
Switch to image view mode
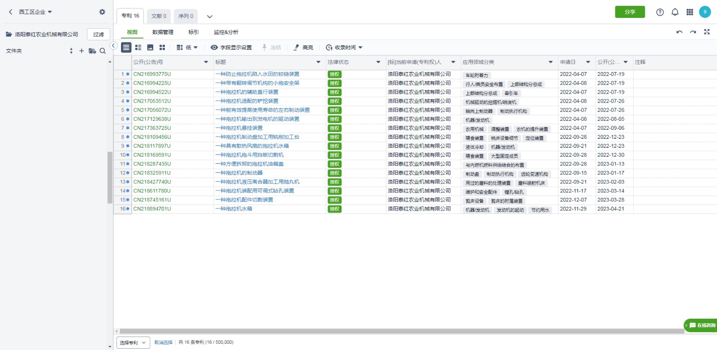(150, 47)
